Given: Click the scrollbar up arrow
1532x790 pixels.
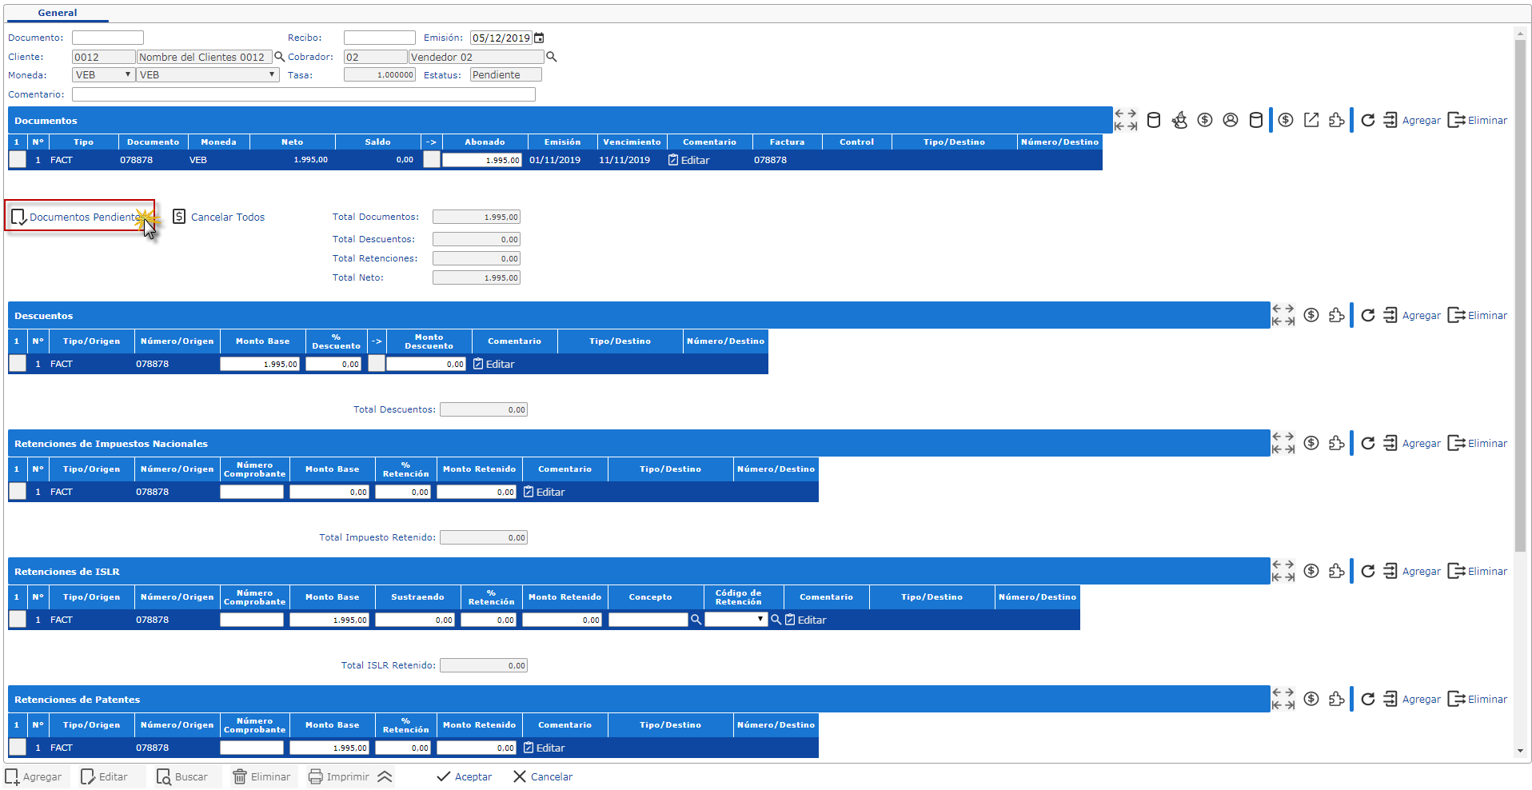Looking at the screenshot, I should 1520,33.
